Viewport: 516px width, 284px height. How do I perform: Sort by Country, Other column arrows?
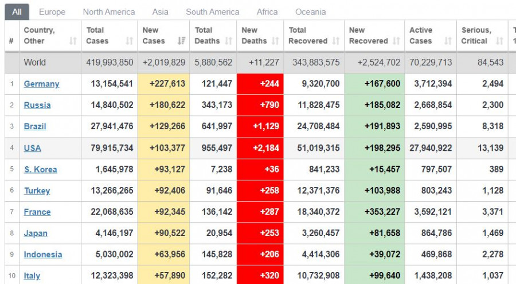coord(73,41)
